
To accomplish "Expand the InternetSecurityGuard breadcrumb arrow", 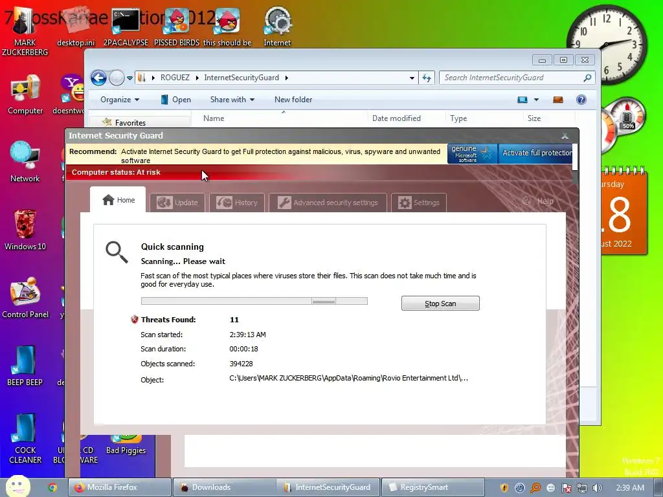I will point(287,78).
